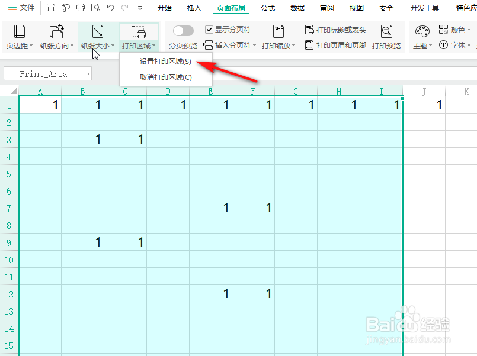Switch to the 安全 tab
477x356 pixels.
click(x=386, y=8)
